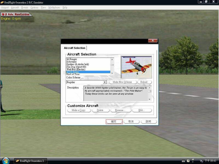This screenshot has width=219, height=164.
Task: Click the Rename... button
Action: click(121, 110)
